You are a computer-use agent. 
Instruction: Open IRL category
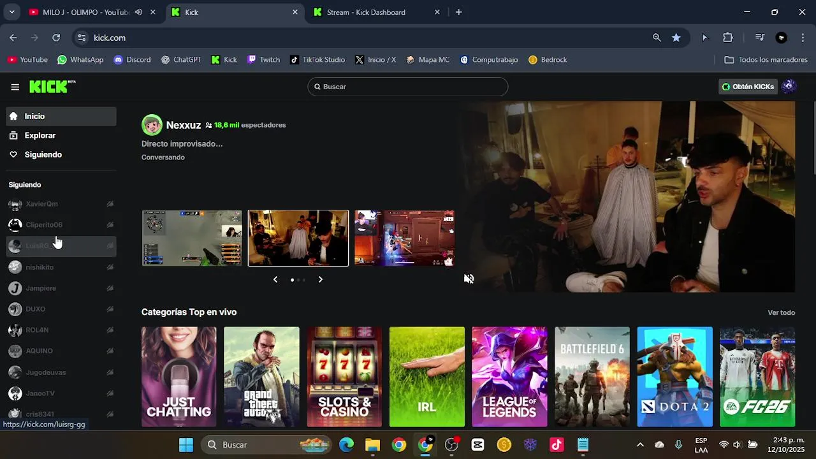(x=426, y=377)
